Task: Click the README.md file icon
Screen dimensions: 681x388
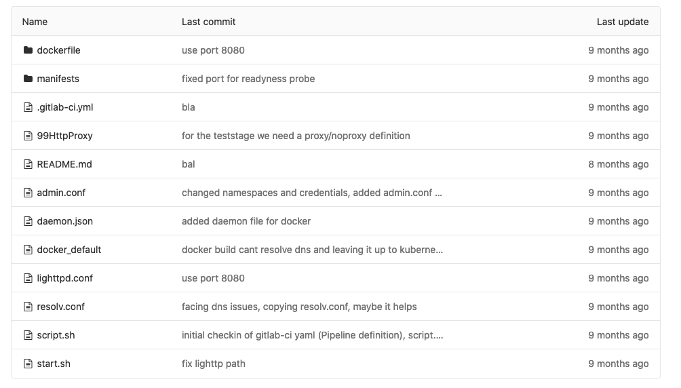Action: click(x=28, y=164)
